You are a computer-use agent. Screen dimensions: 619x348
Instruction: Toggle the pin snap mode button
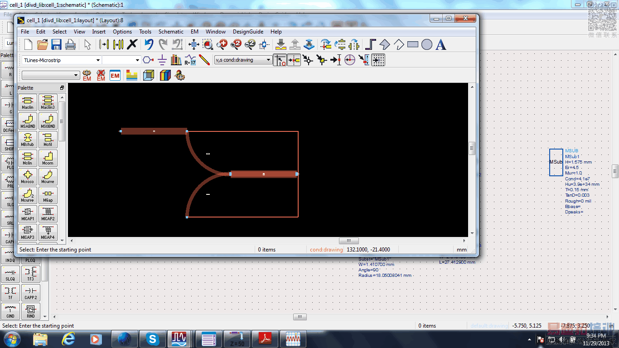pos(294,60)
